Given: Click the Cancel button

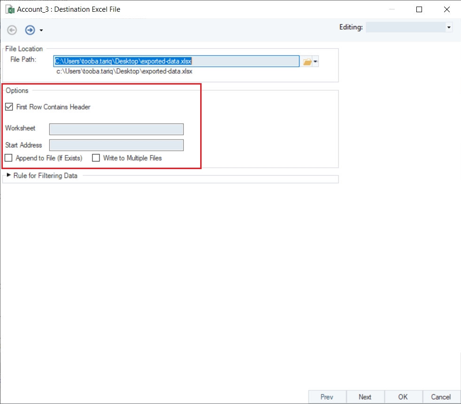Looking at the screenshot, I should [x=441, y=397].
